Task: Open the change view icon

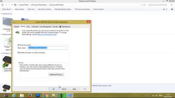Action: [164, 9]
